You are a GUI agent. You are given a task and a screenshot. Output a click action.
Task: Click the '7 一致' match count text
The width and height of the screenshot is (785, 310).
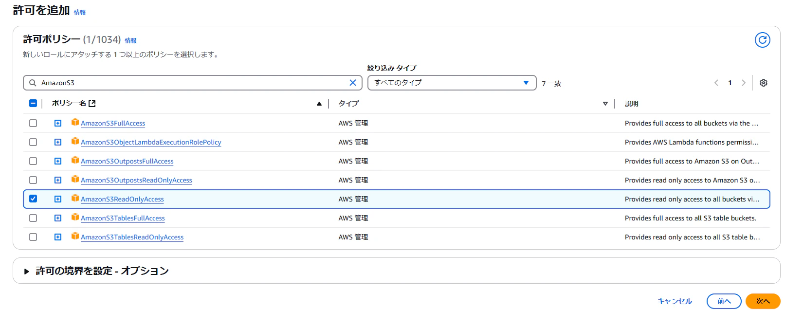tap(551, 84)
